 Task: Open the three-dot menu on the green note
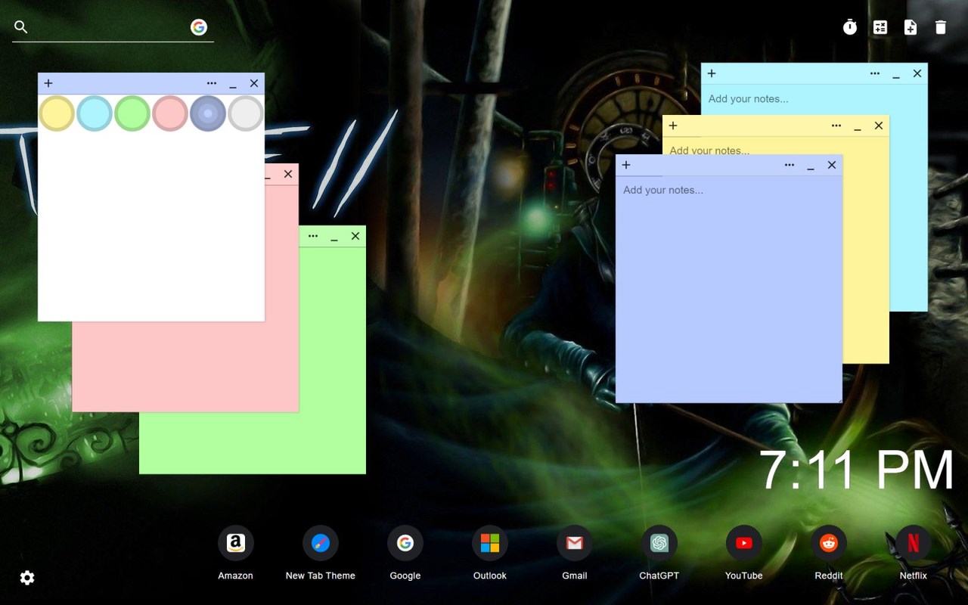313,236
